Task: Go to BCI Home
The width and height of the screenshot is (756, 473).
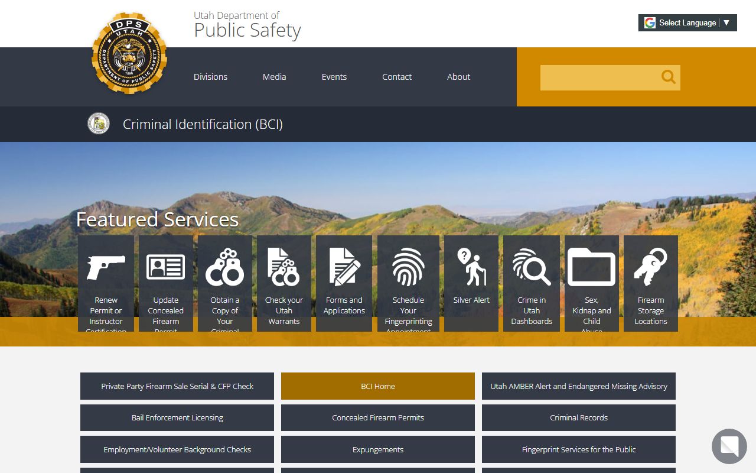Action: click(x=378, y=386)
